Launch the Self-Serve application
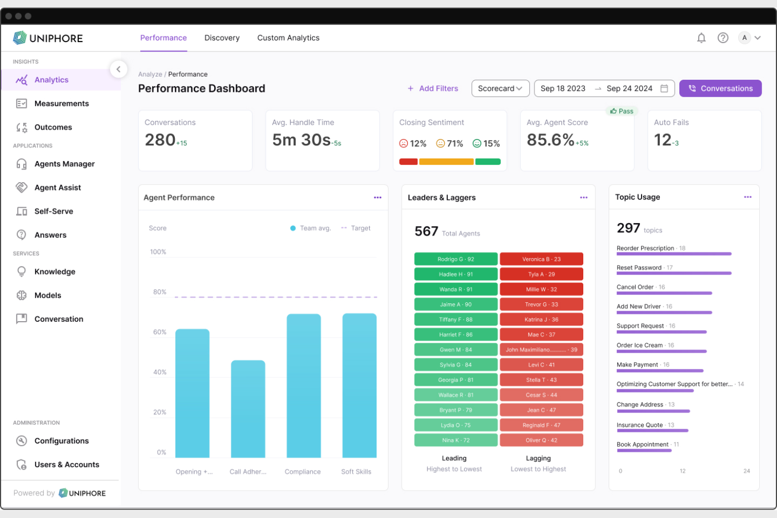The height and width of the screenshot is (518, 777). [54, 211]
